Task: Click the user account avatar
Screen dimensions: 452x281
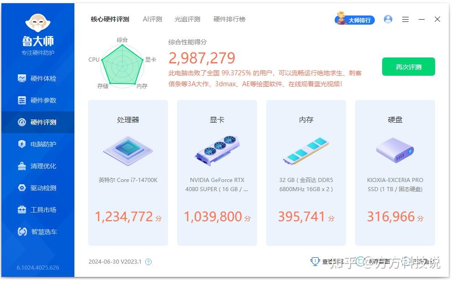Action: tap(388, 19)
